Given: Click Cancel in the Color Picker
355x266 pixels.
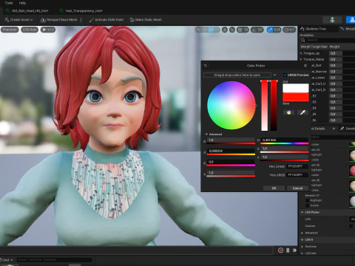Looking at the screenshot, I should tap(297, 188).
